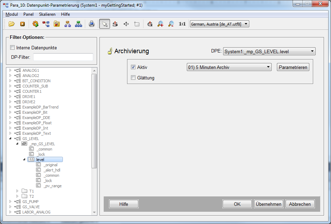Select the _alert_hdl tree item
Viewport: 331px width, 224px height.
point(52,170)
